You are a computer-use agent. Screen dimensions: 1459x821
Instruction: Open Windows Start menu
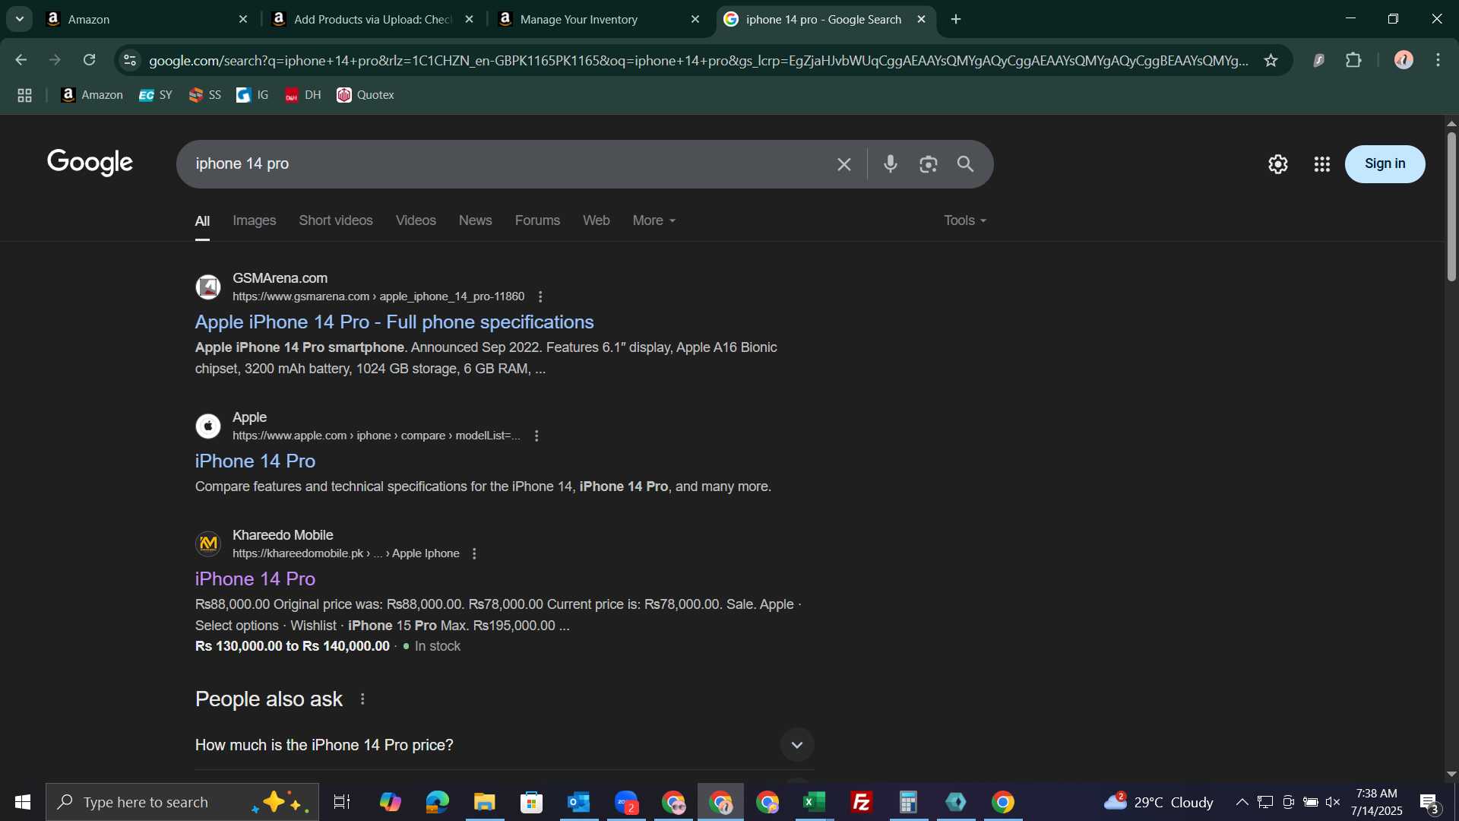tap(23, 803)
